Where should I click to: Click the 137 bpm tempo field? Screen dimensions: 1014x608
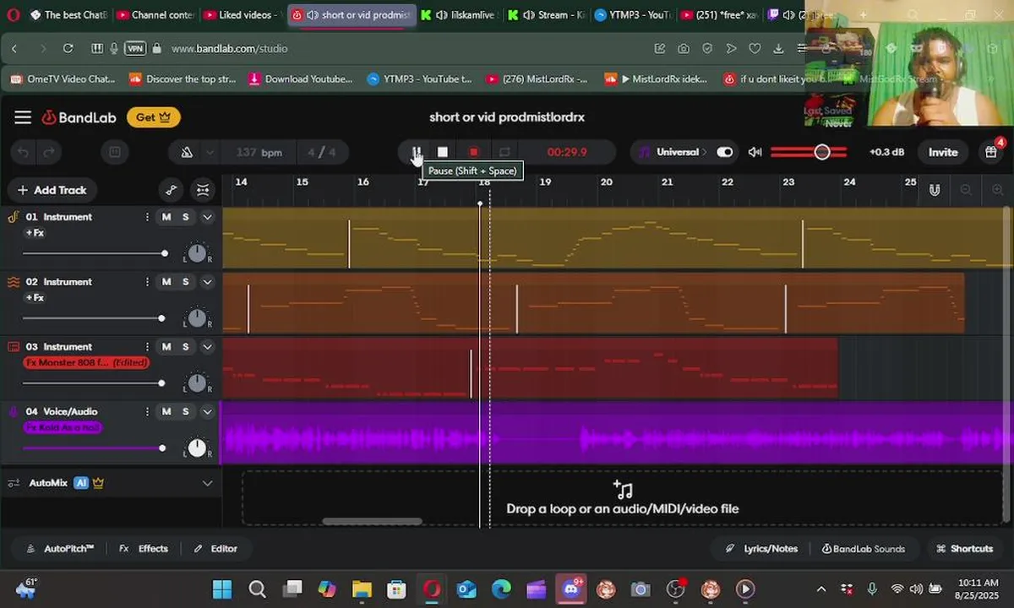pyautogui.click(x=259, y=152)
